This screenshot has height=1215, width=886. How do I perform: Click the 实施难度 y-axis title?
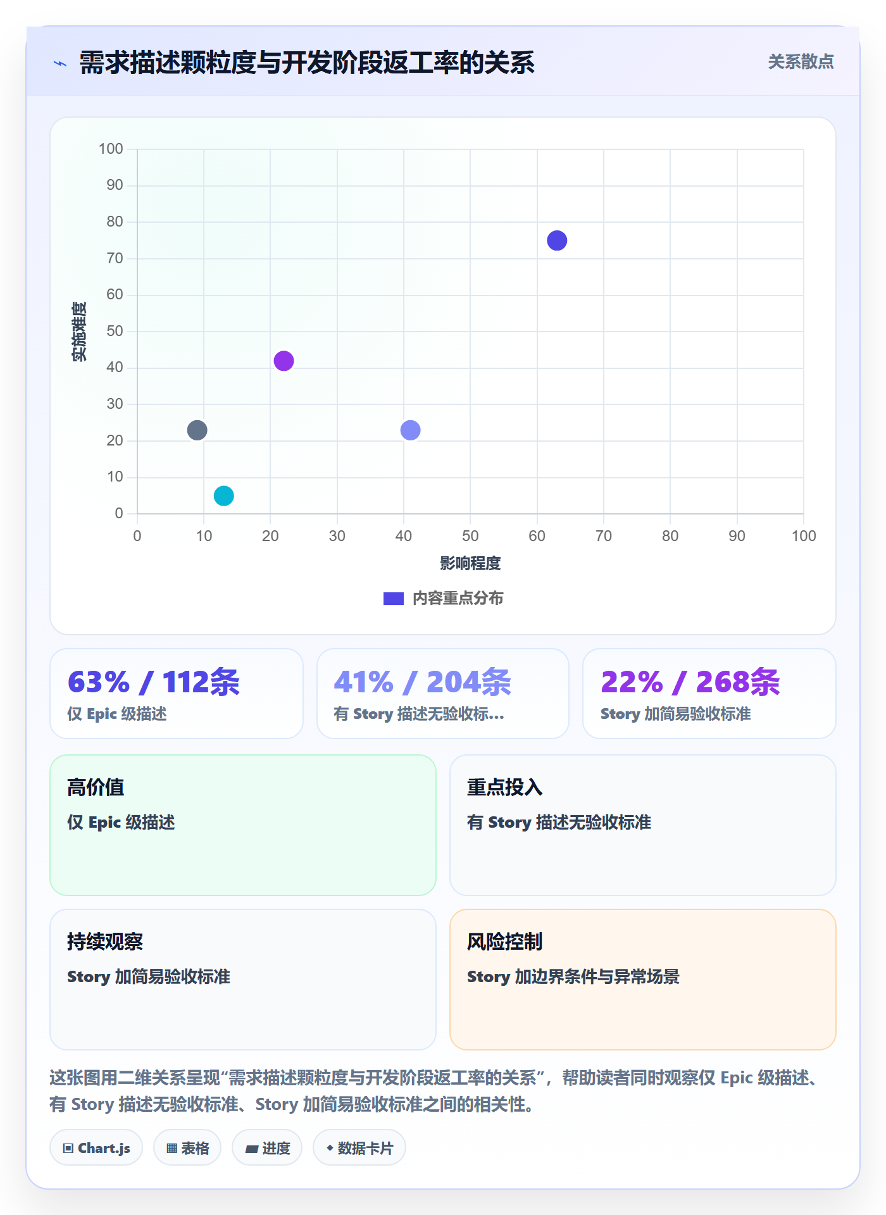pyautogui.click(x=79, y=332)
